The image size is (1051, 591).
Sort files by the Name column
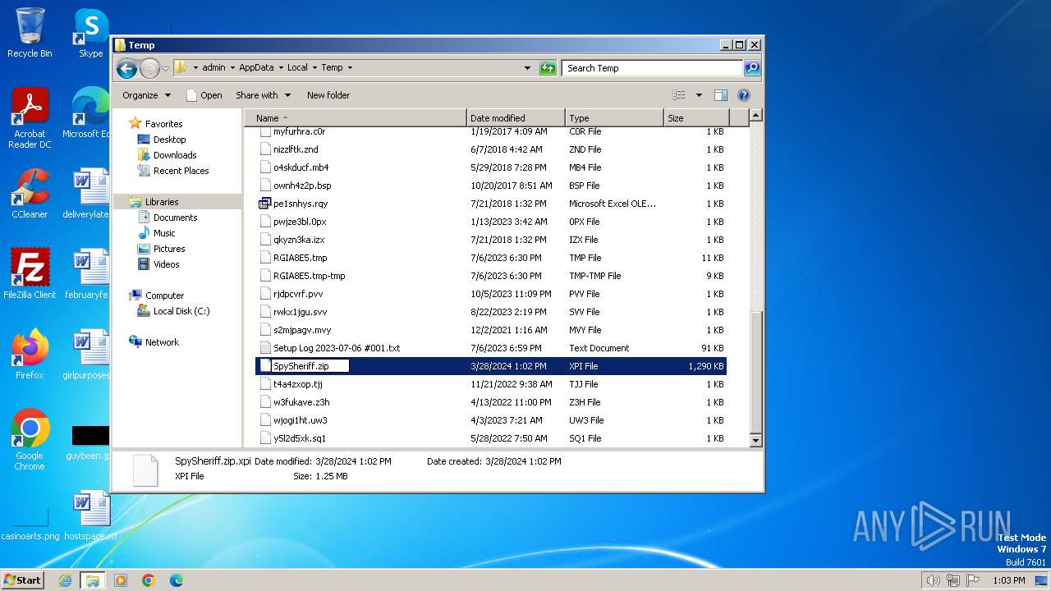pyautogui.click(x=356, y=118)
